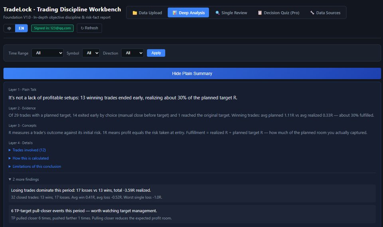The width and height of the screenshot is (383, 227).
Task: Click the TradeLock Trading Discipline Workbench title
Action: click(x=62, y=9)
